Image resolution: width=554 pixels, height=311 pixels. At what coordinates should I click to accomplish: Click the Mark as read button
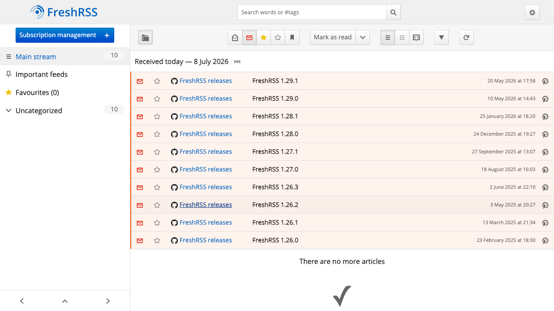[333, 38]
